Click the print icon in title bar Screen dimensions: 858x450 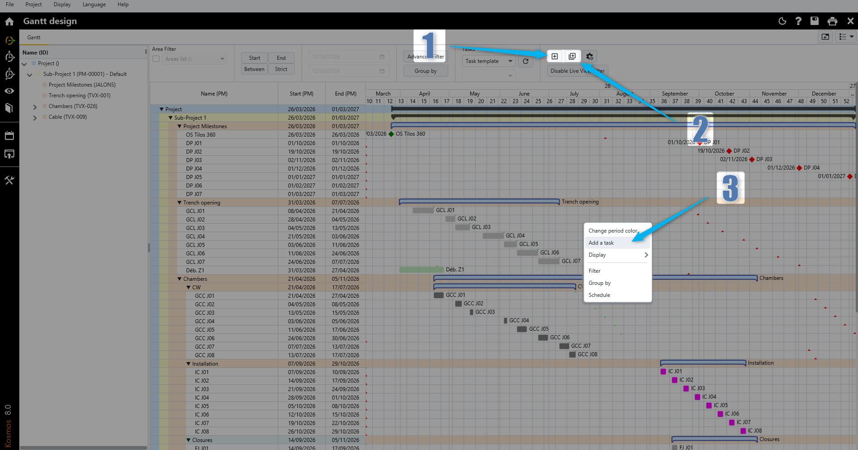[832, 21]
